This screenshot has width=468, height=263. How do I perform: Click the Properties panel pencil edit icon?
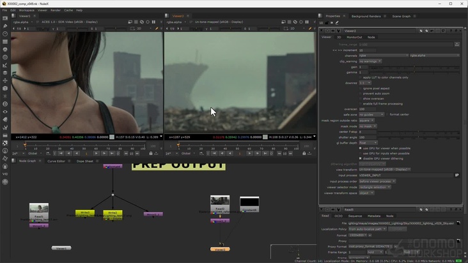pyautogui.click(x=337, y=22)
